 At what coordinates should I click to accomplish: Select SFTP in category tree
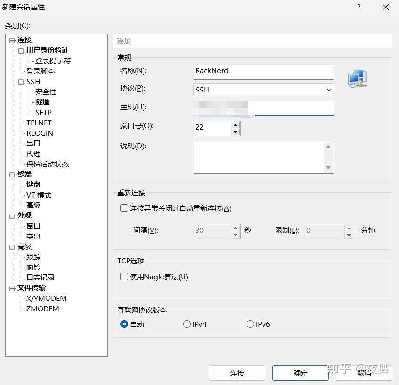[43, 113]
